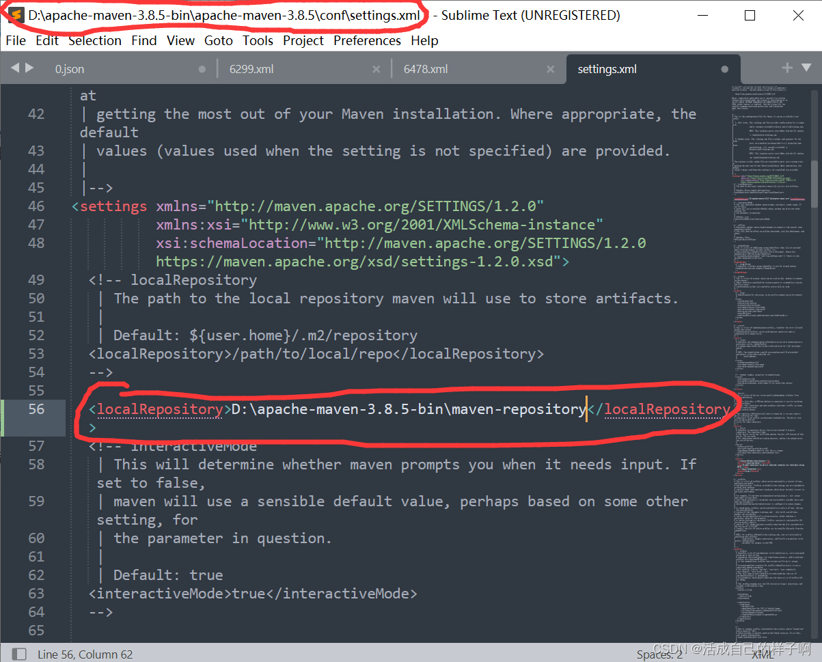822x662 pixels.
Task: Click 'the parameter in question.' on line 60
Action: pos(223,538)
